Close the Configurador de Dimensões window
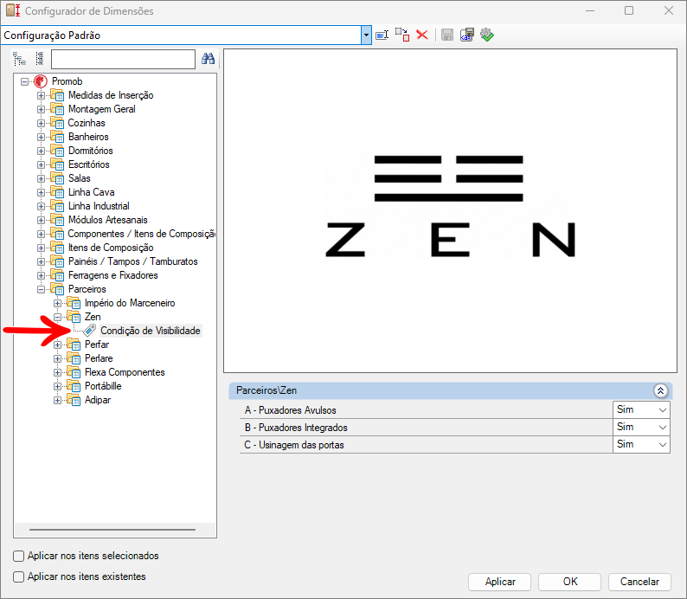Screen dimensions: 687x599 [x=669, y=10]
